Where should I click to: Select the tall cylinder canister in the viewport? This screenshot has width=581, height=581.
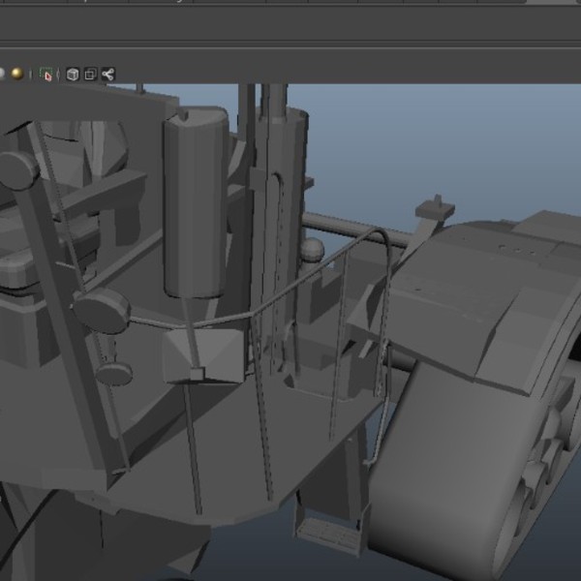pyautogui.click(x=196, y=202)
